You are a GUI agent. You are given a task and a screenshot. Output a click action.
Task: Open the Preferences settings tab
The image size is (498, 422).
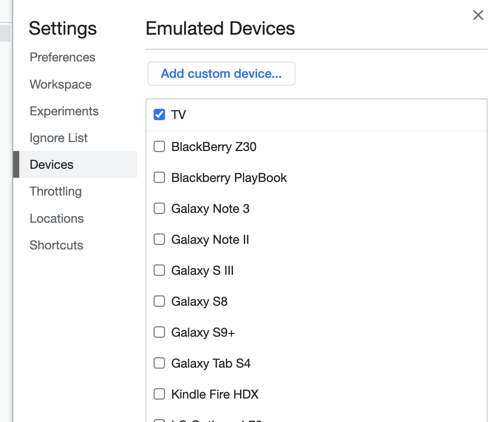[x=62, y=57]
